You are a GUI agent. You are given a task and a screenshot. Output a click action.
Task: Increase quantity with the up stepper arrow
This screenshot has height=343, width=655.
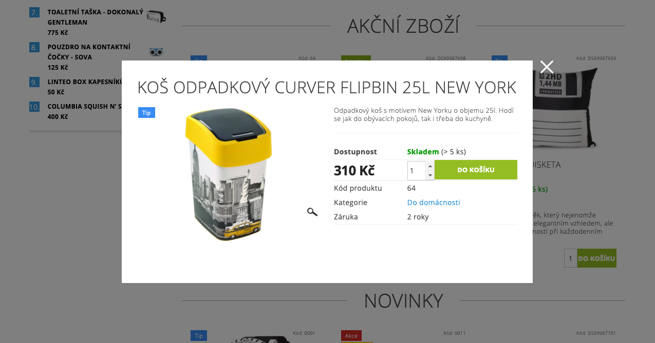pyautogui.click(x=430, y=166)
